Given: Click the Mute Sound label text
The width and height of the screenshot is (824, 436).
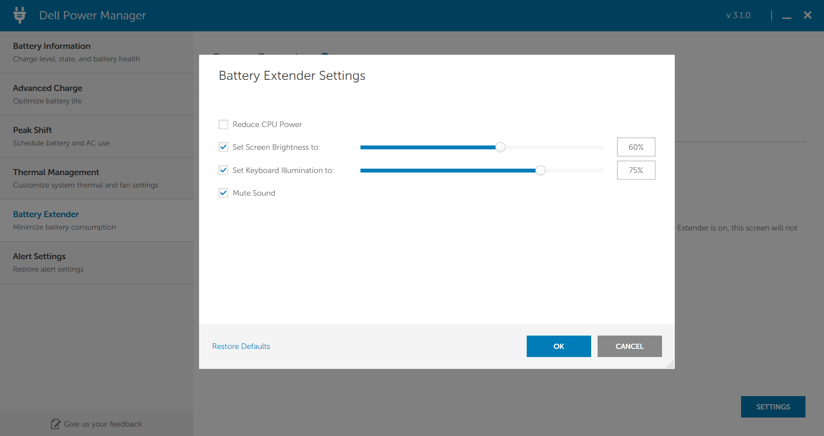Looking at the screenshot, I should (254, 193).
